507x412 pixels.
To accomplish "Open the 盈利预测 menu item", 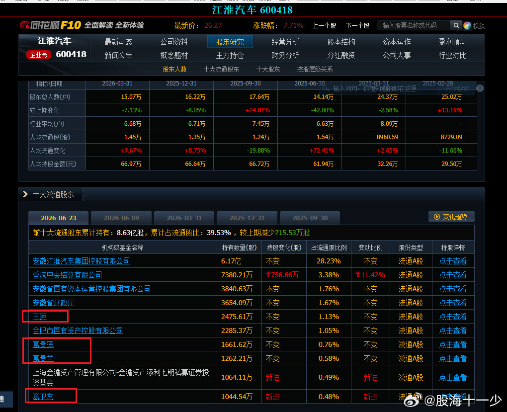I will coord(452,42).
